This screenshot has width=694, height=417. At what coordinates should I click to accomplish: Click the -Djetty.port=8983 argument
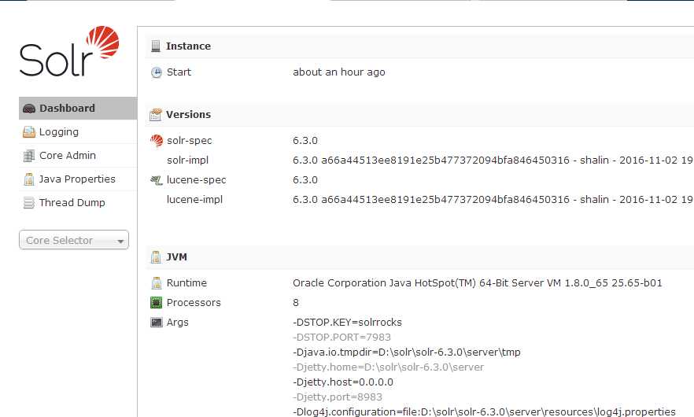point(338,397)
